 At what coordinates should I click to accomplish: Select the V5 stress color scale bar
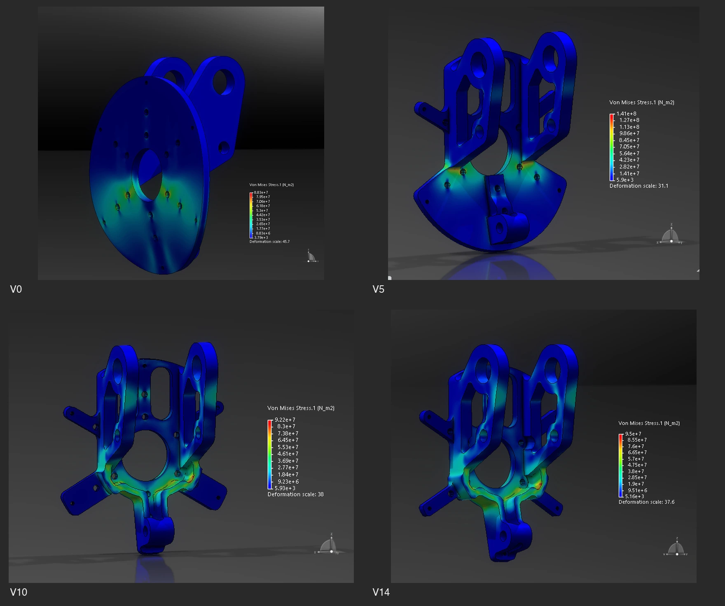[x=612, y=147]
